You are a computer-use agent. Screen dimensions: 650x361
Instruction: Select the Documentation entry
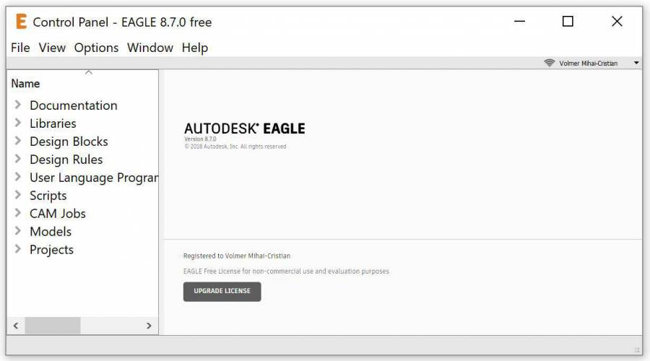point(74,105)
